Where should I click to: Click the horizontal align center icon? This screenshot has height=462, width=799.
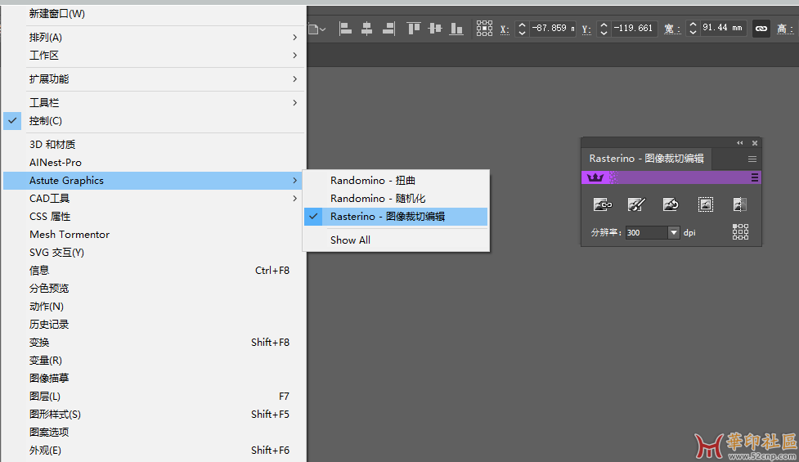tap(367, 29)
